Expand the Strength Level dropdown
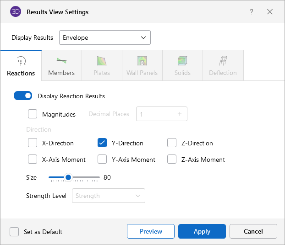This screenshot has width=285, height=245. coord(109,196)
